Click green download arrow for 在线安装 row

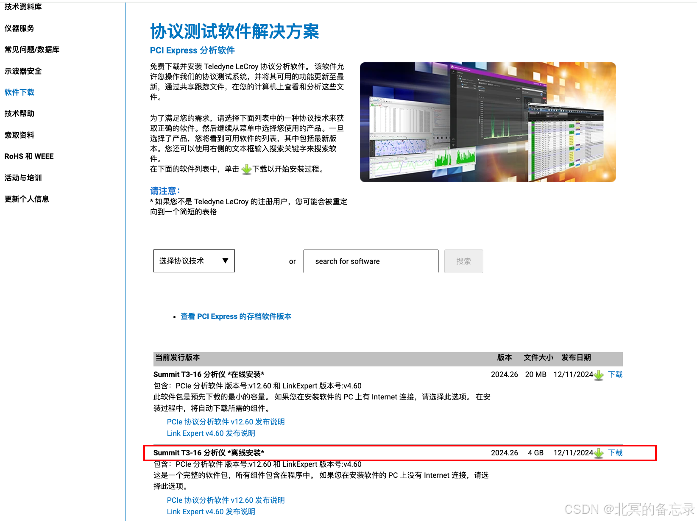599,375
